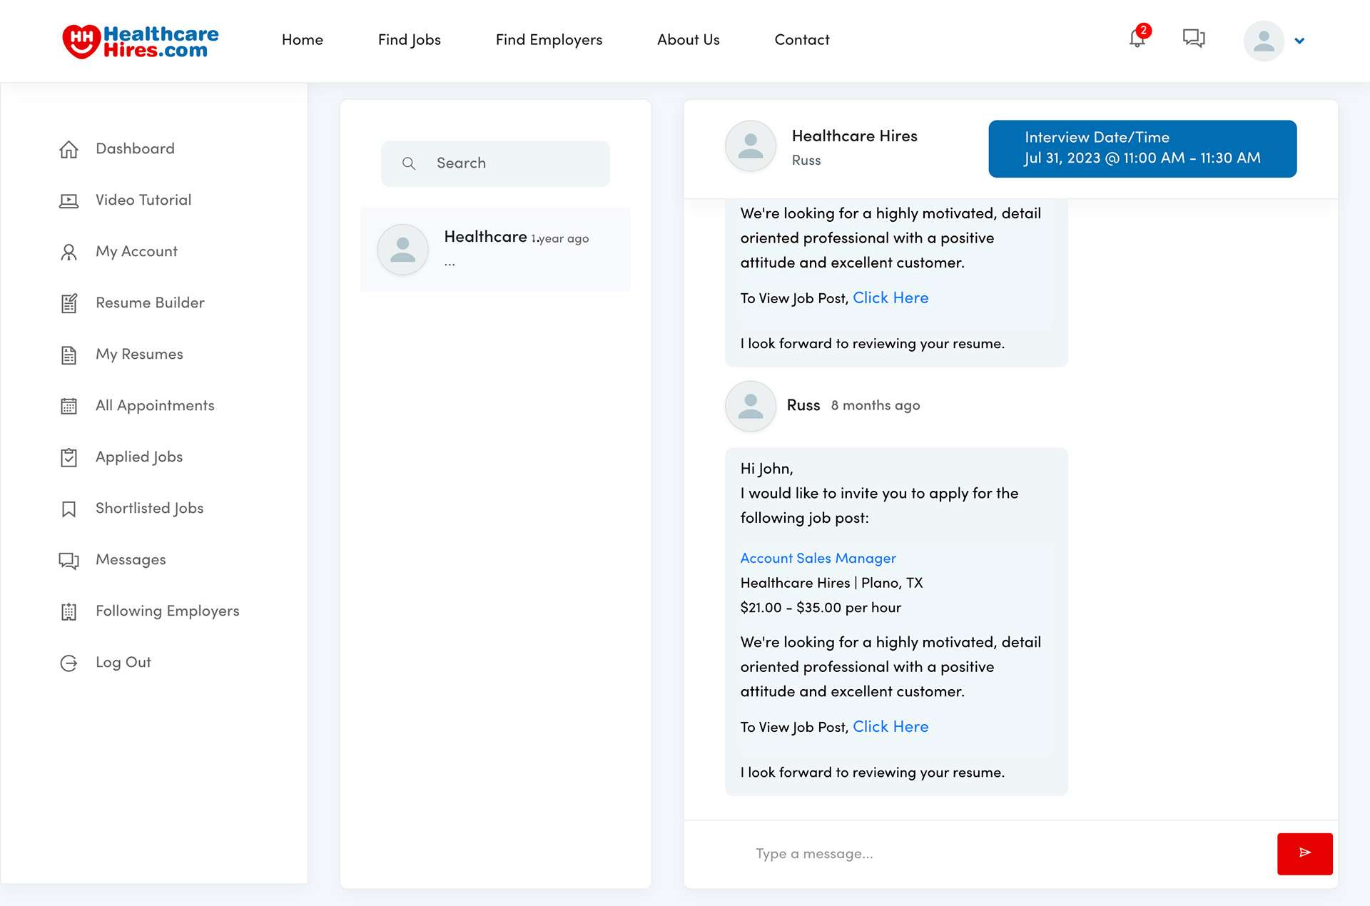
Task: Click the Interview Date/Time blue button
Action: pyautogui.click(x=1142, y=148)
